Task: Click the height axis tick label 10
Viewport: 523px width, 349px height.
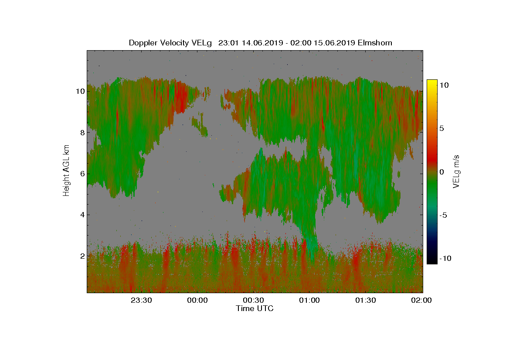Action: pyautogui.click(x=79, y=92)
